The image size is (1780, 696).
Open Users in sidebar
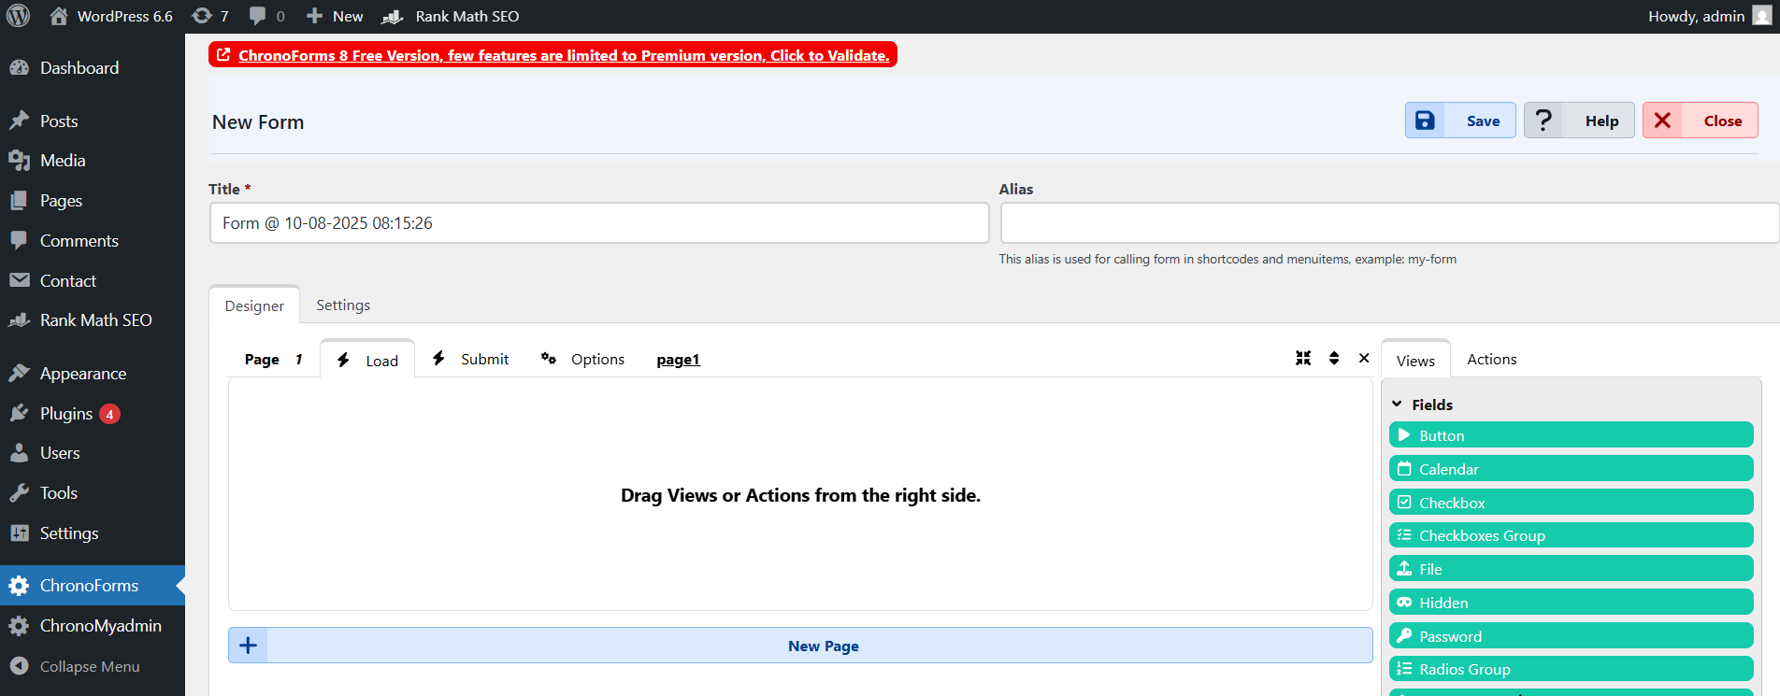tap(92, 453)
